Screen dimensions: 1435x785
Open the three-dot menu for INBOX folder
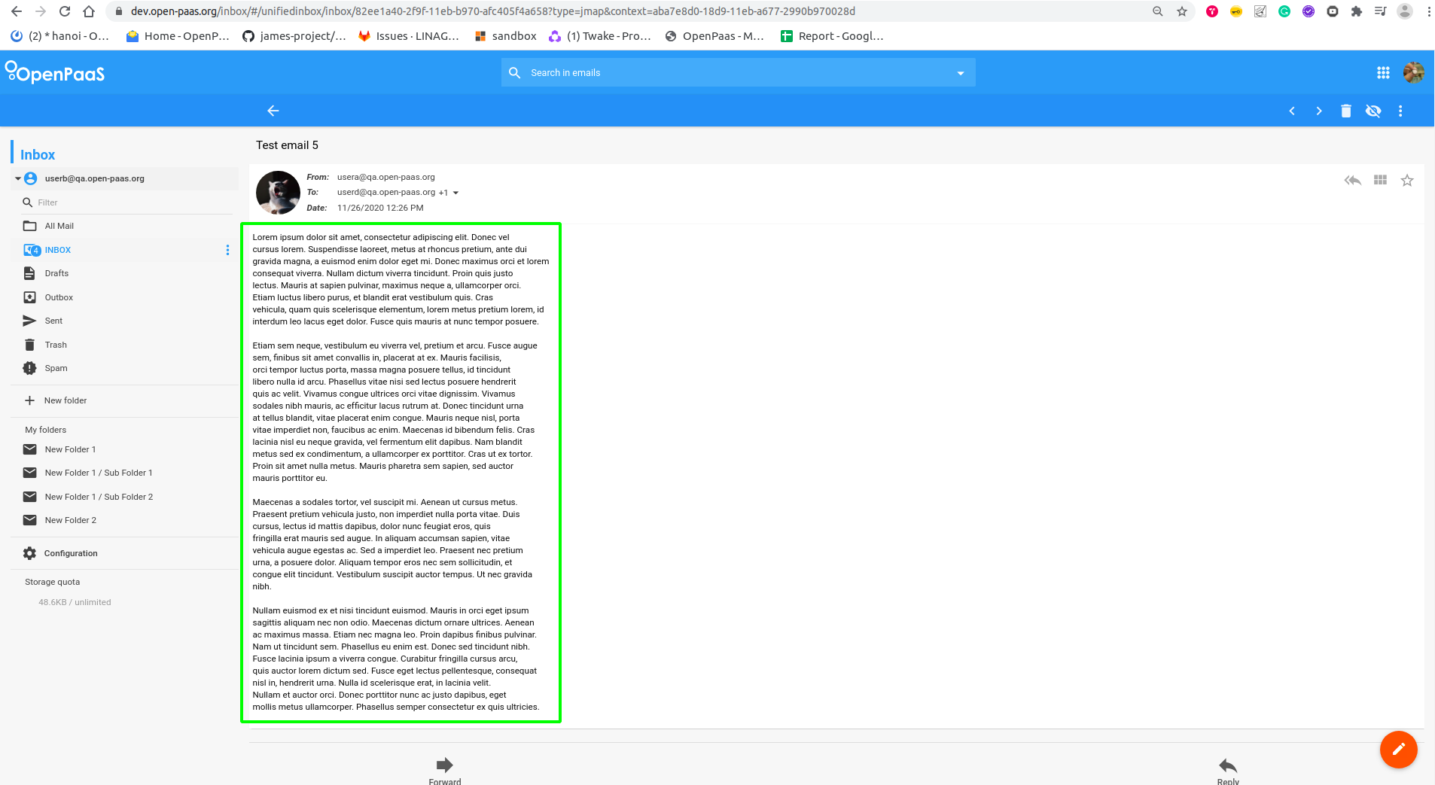(228, 250)
